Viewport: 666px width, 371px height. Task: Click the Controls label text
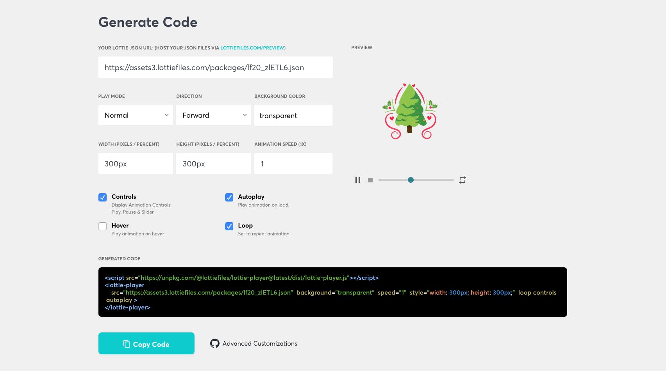124,197
